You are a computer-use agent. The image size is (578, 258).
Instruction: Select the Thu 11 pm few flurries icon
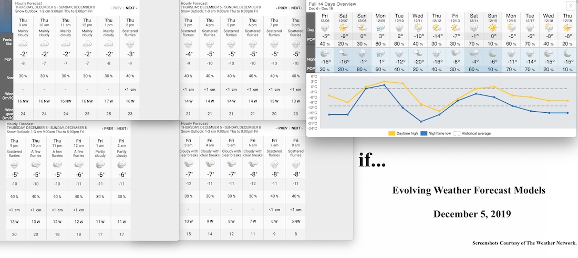click(x=57, y=165)
